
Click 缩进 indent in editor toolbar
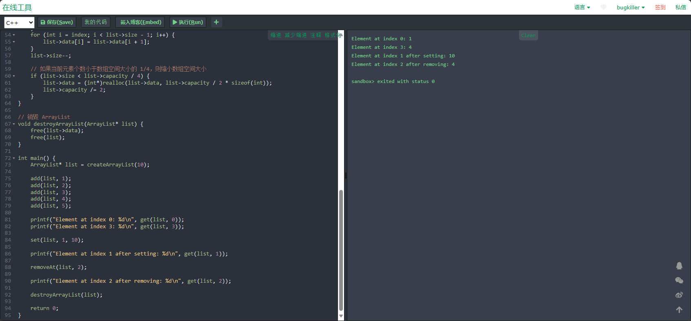point(276,35)
